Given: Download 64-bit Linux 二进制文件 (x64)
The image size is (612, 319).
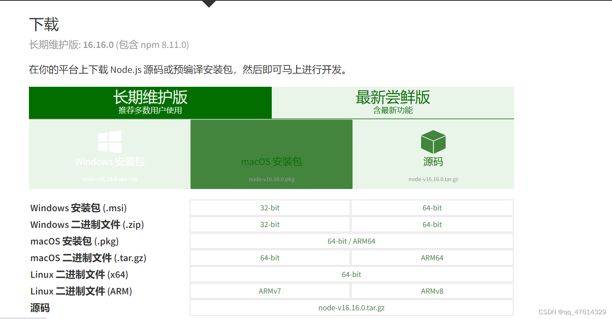Looking at the screenshot, I should click(x=351, y=274).
